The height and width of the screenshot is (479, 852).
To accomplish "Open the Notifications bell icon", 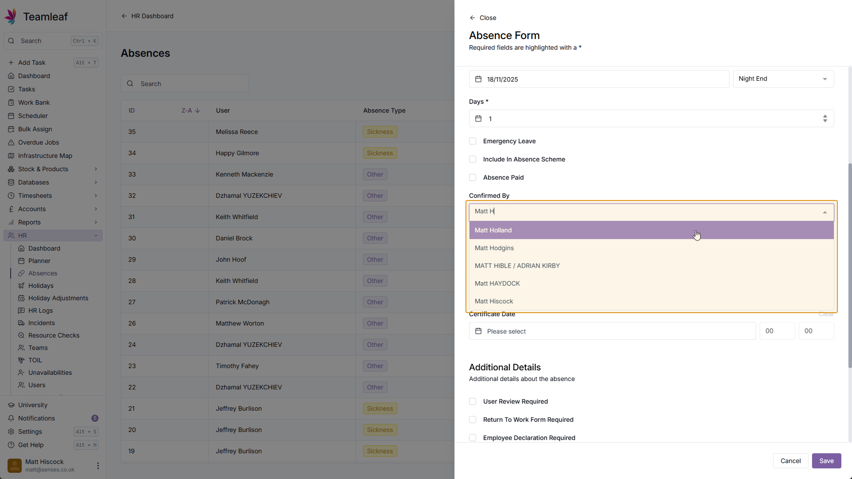I will coord(11,418).
